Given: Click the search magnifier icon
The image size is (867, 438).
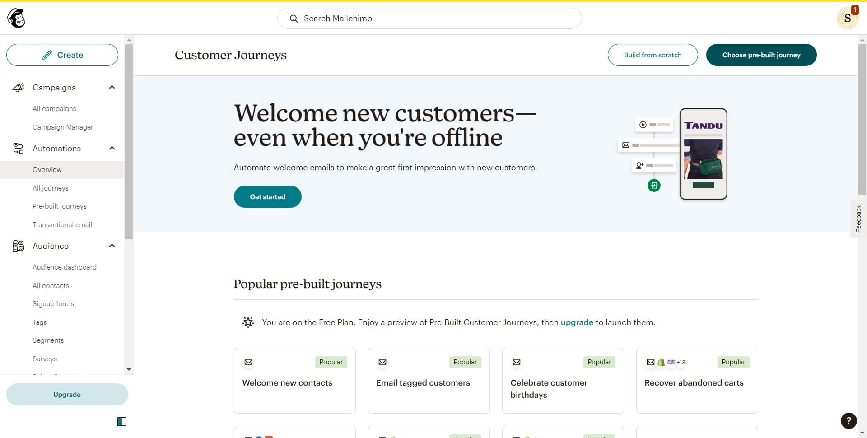Looking at the screenshot, I should tap(294, 19).
